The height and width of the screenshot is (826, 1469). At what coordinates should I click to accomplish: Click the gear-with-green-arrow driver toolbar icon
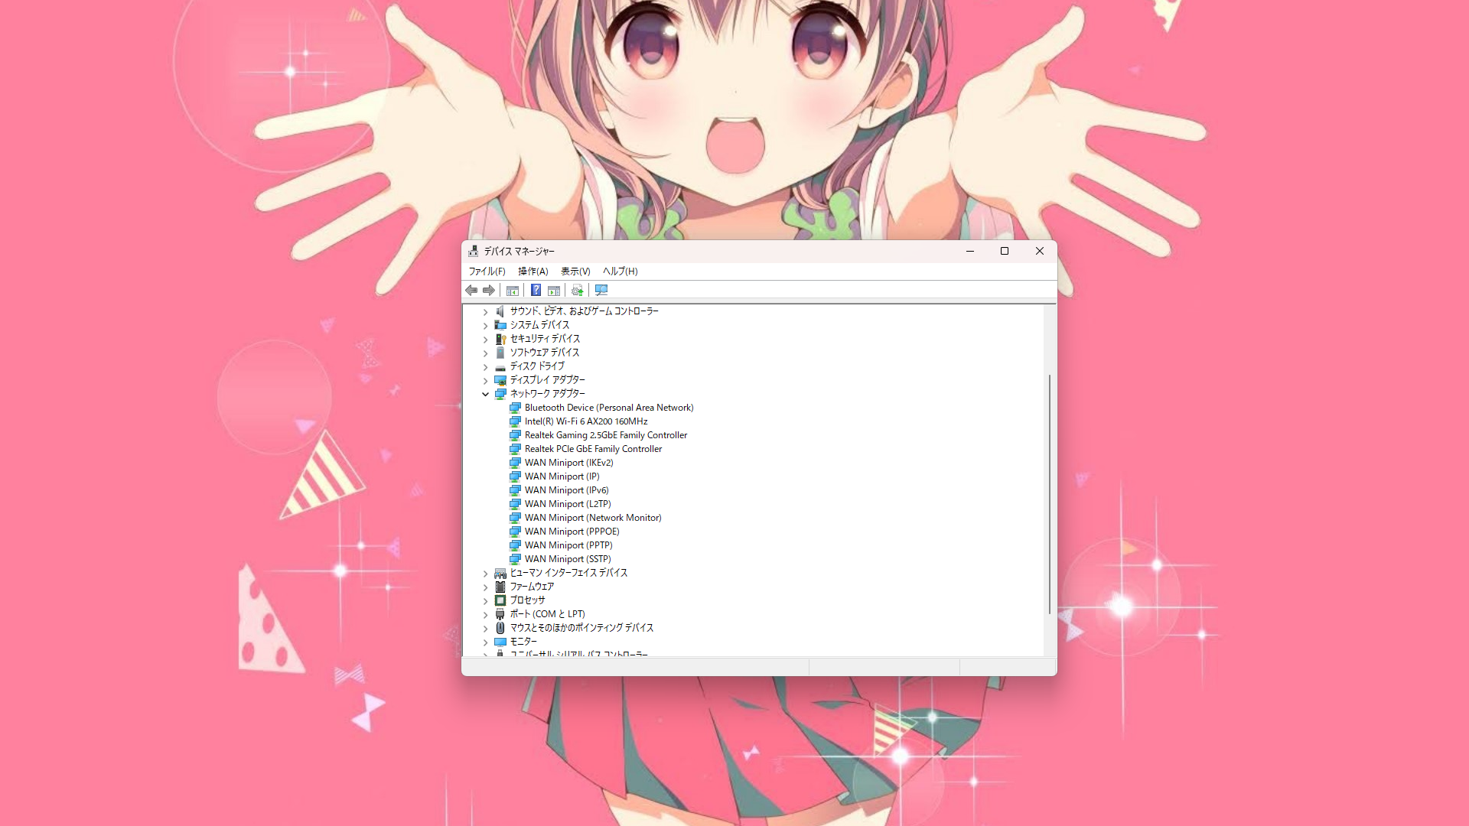pos(578,291)
